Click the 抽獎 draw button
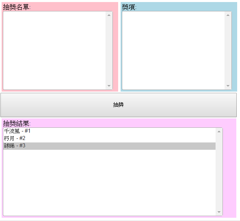Screen dimensions: 240x221 pyautogui.click(x=119, y=105)
